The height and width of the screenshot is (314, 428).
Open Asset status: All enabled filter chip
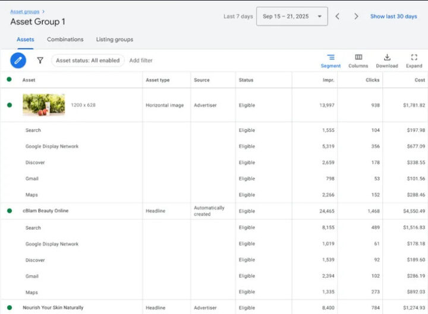click(87, 61)
